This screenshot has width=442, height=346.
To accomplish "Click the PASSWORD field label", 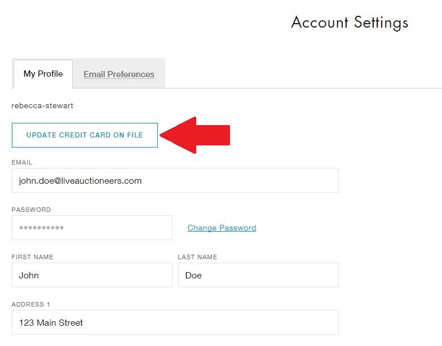I will point(31,210).
